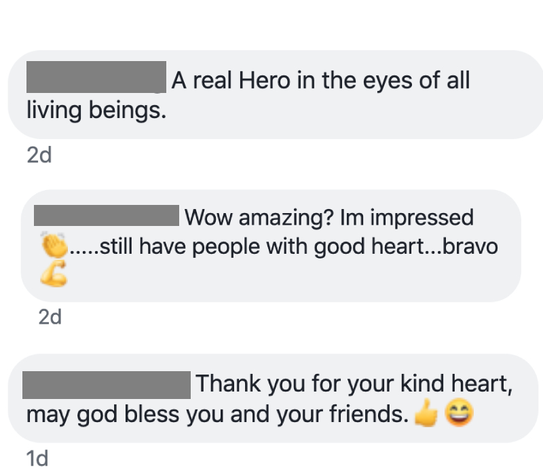Image resolution: width=543 pixels, height=475 pixels.
Task: Open the redacted author name on the Hero comment
Action: coord(96,77)
